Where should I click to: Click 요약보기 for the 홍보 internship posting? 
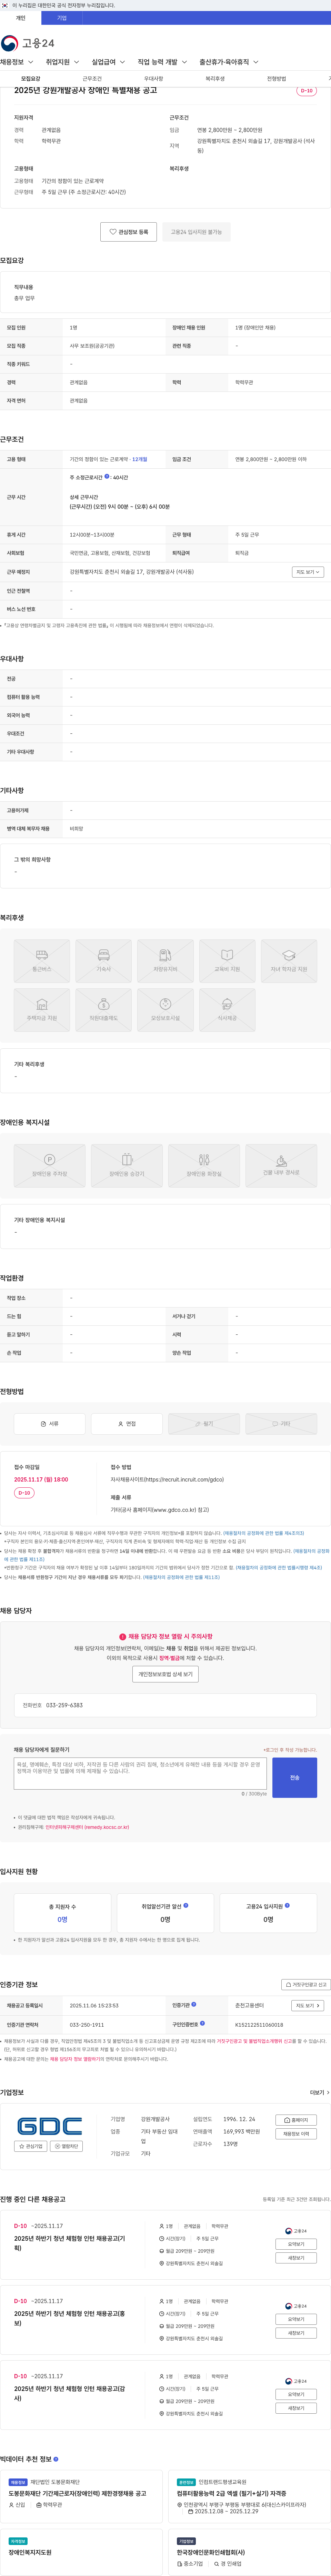pyautogui.click(x=296, y=2319)
